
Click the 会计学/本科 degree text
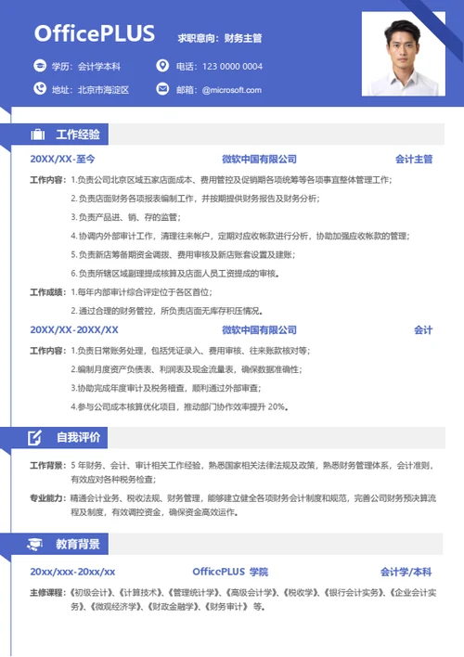(406, 572)
